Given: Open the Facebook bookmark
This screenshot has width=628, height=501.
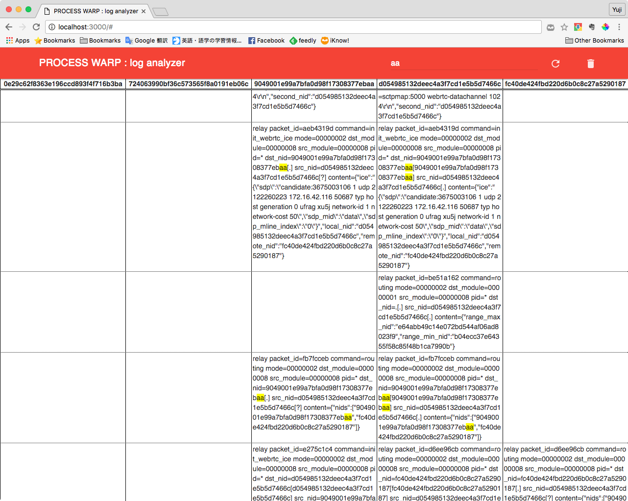Looking at the screenshot, I should [x=266, y=41].
